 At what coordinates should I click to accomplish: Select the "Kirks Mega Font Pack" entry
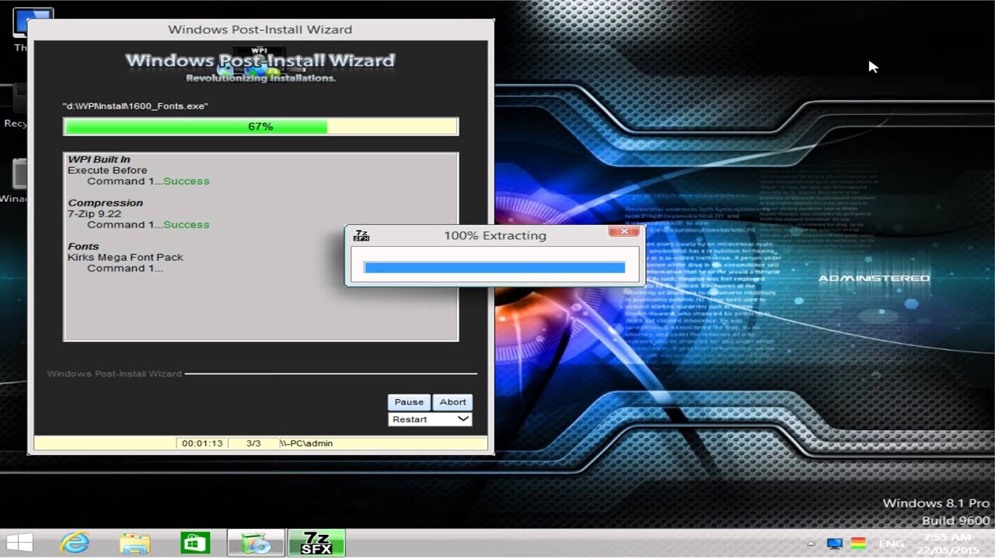point(125,257)
